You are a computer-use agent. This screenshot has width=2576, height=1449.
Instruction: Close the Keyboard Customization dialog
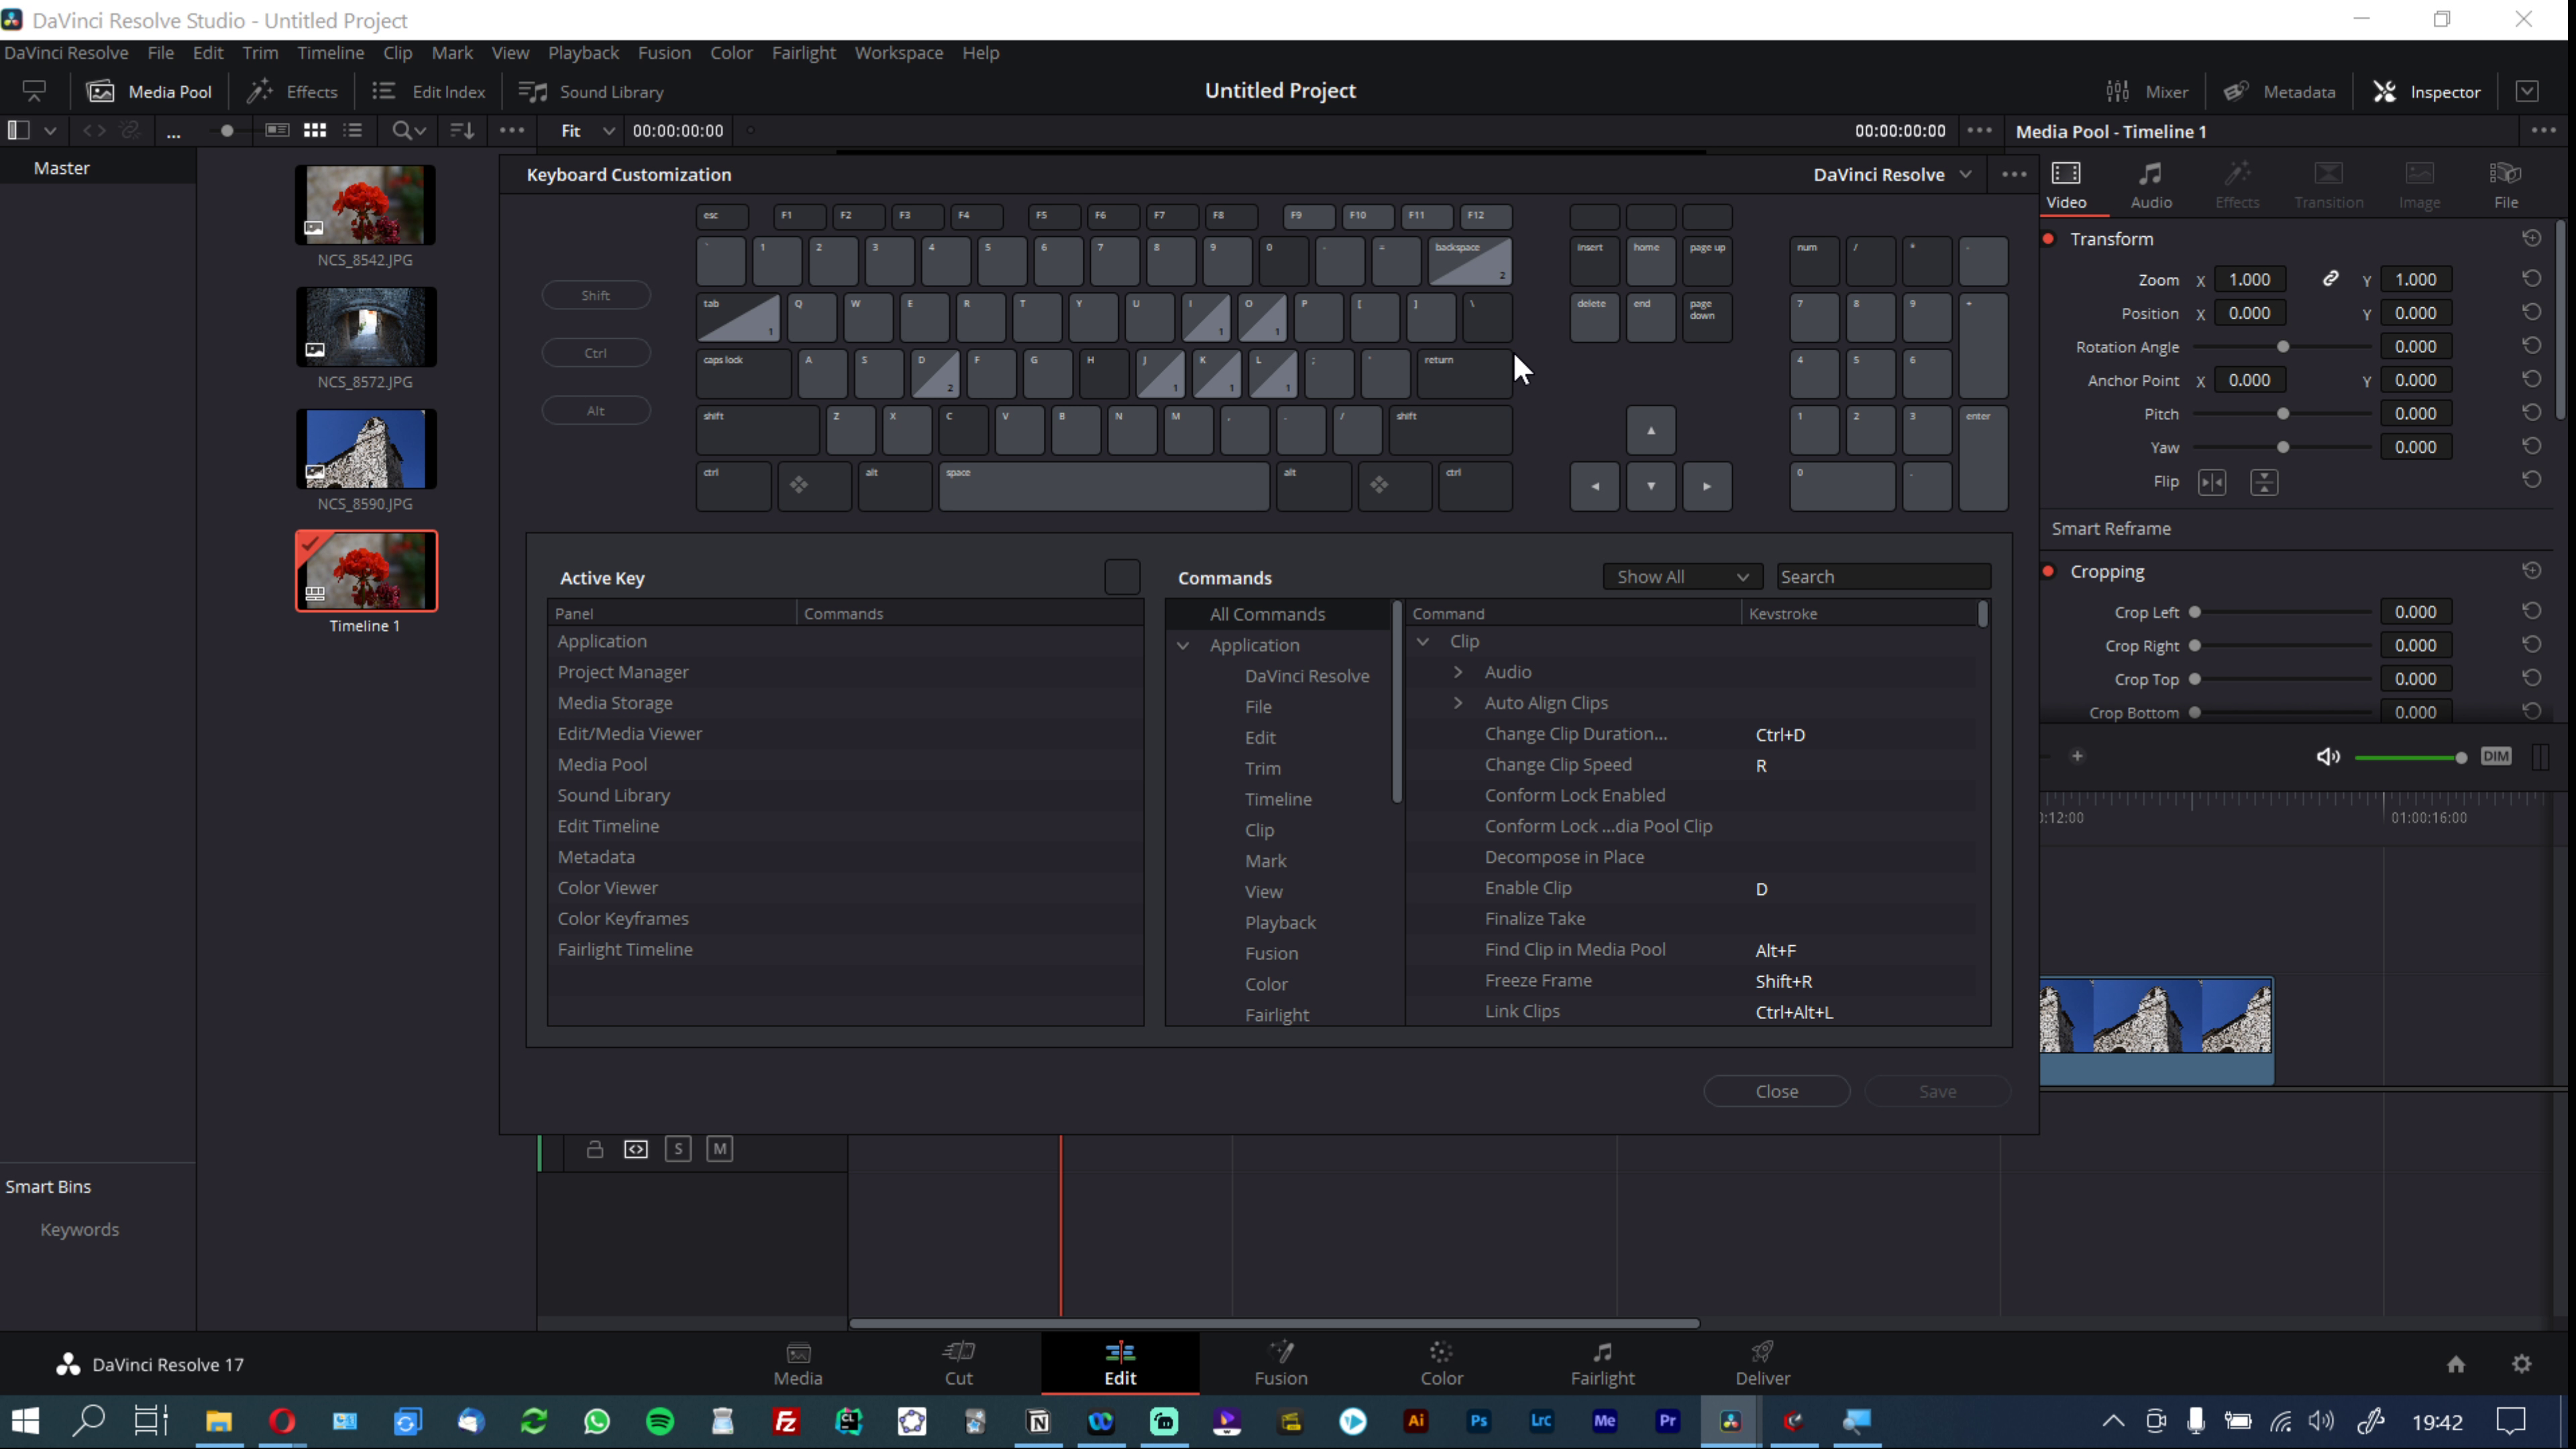[1776, 1091]
